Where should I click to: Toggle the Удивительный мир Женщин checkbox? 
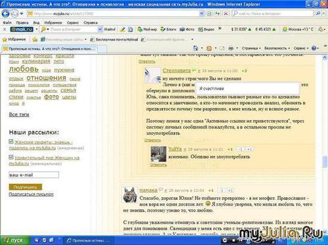tap(11, 157)
